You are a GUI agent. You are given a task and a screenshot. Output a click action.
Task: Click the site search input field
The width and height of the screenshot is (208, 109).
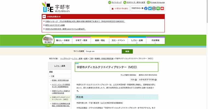coord(103,51)
